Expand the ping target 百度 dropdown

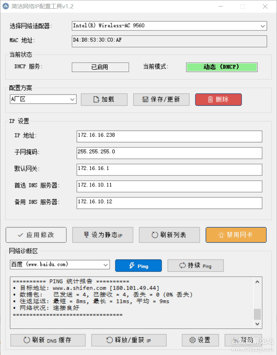[x=106, y=264]
